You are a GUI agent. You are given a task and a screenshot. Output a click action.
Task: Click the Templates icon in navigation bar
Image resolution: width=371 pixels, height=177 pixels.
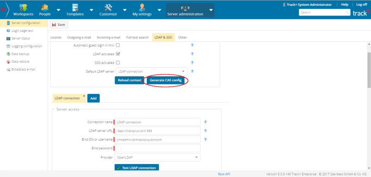pos(75,7)
